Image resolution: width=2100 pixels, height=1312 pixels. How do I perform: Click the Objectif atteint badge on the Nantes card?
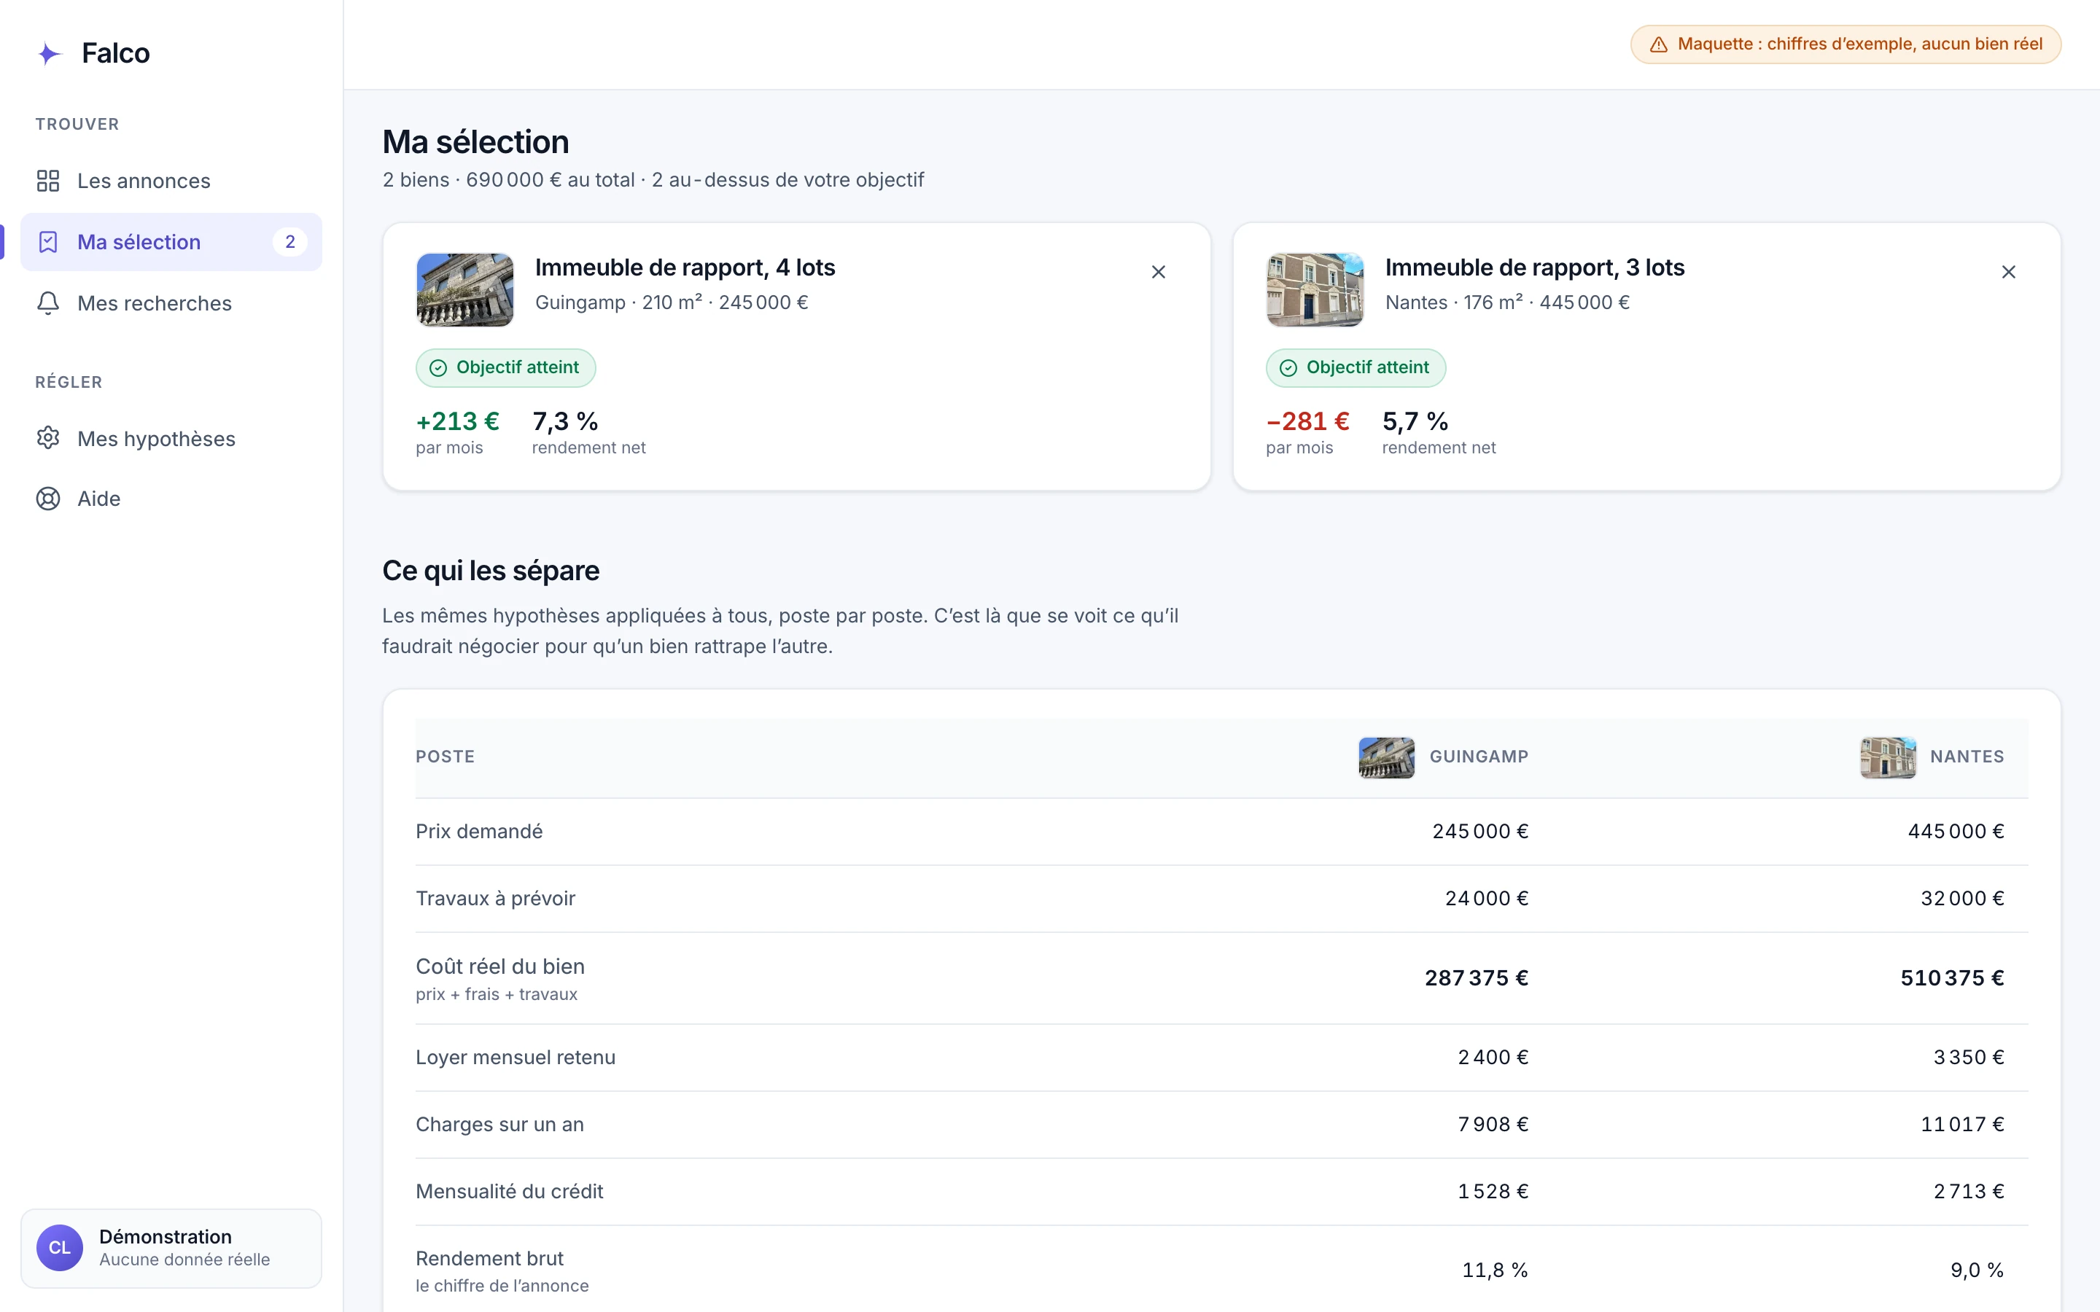[x=1356, y=368]
